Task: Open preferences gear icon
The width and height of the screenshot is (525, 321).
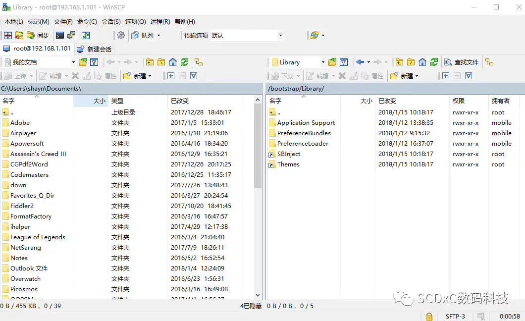Action: click(x=121, y=35)
